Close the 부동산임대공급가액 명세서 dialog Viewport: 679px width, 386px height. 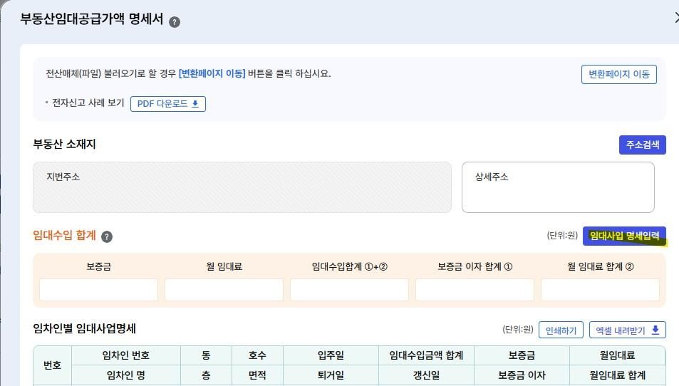click(675, 19)
